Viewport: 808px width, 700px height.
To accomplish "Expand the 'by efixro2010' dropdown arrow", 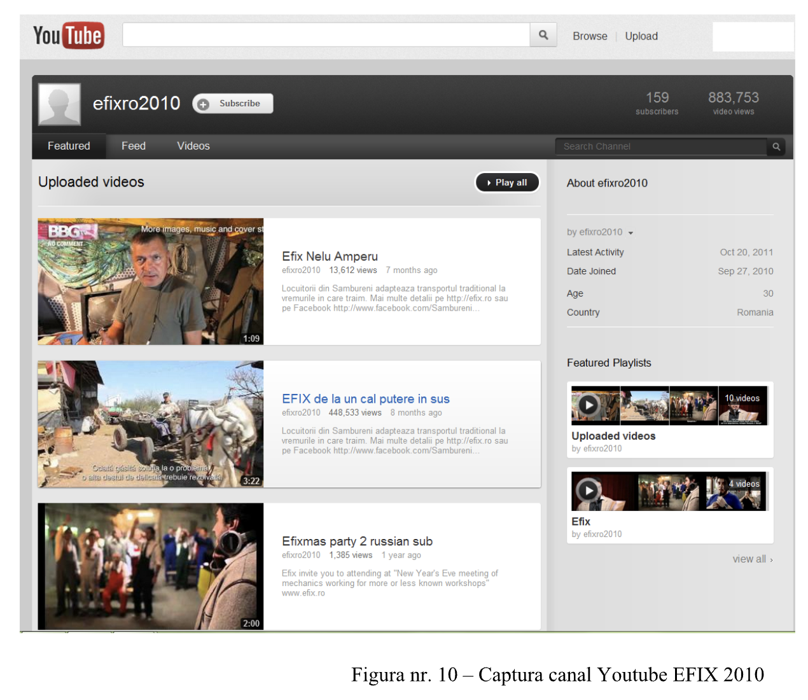I will pyautogui.click(x=630, y=233).
